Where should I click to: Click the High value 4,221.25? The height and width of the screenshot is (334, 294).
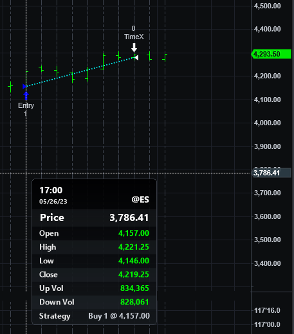pyautogui.click(x=134, y=247)
